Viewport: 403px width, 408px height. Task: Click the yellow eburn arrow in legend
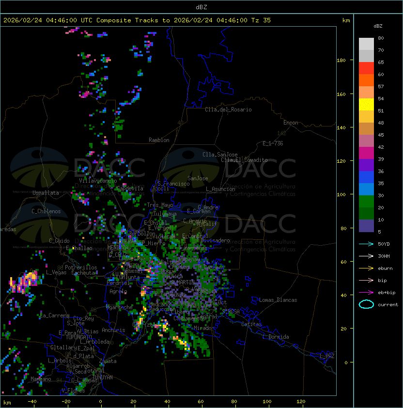click(x=366, y=268)
